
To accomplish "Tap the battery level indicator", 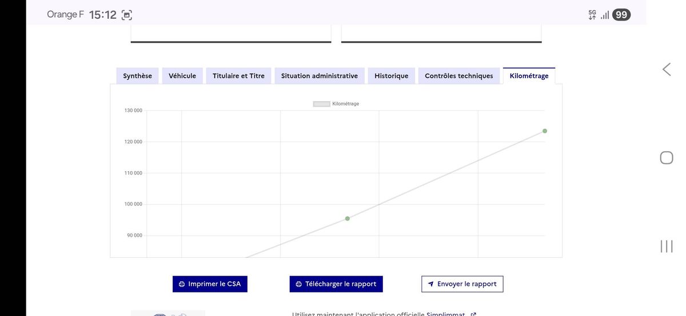I will [621, 15].
